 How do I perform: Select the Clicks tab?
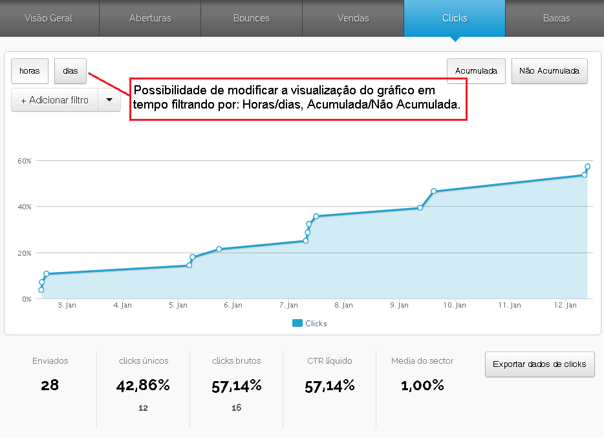click(455, 18)
